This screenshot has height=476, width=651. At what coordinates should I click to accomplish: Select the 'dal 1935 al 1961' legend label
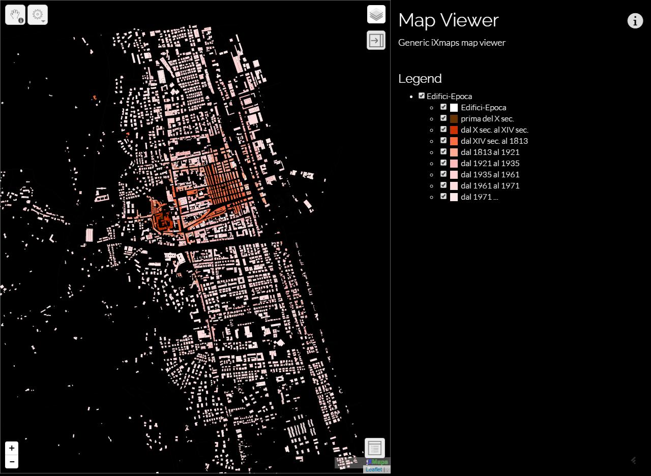(x=490, y=174)
